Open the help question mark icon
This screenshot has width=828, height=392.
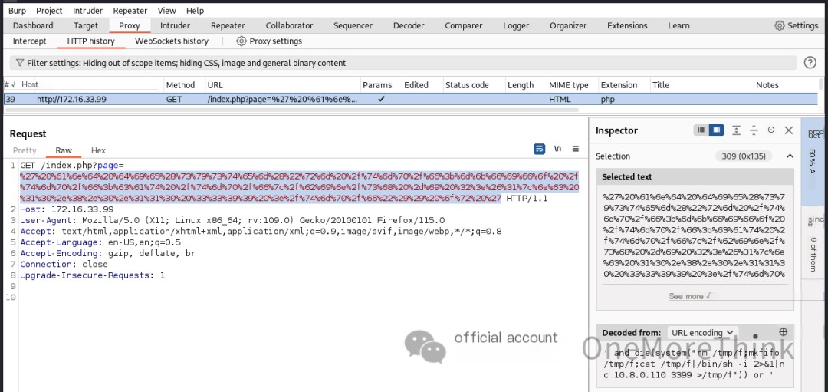[x=810, y=63]
